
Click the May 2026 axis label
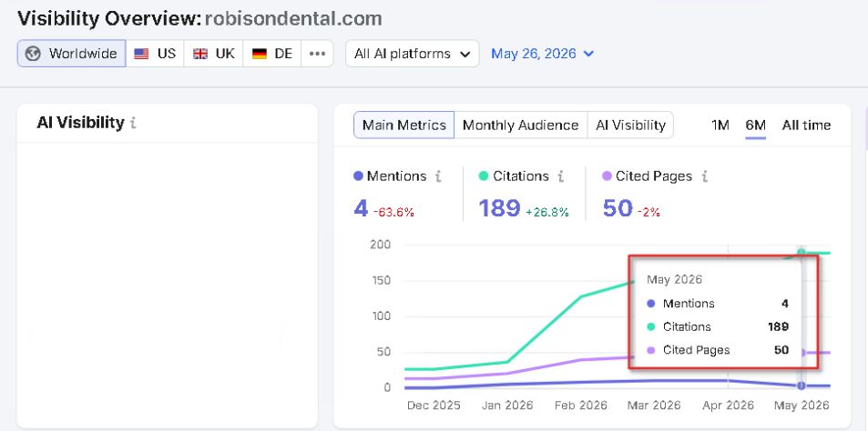802,406
